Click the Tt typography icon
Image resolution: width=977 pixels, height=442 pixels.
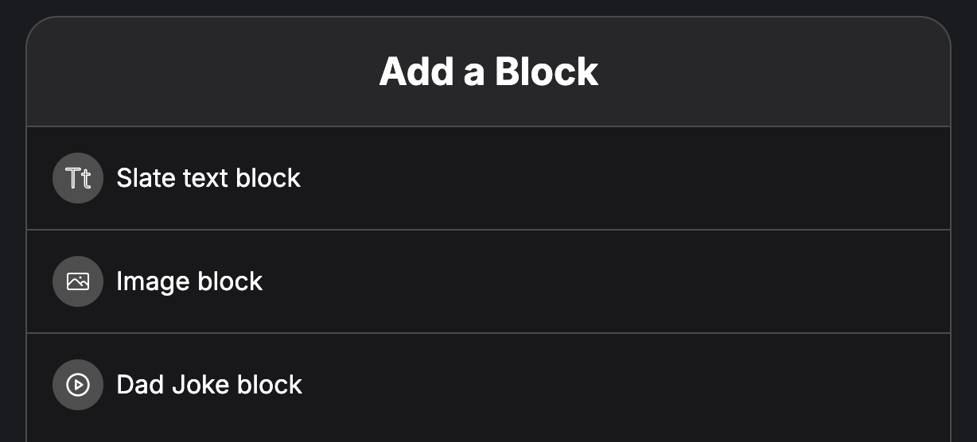pos(78,178)
